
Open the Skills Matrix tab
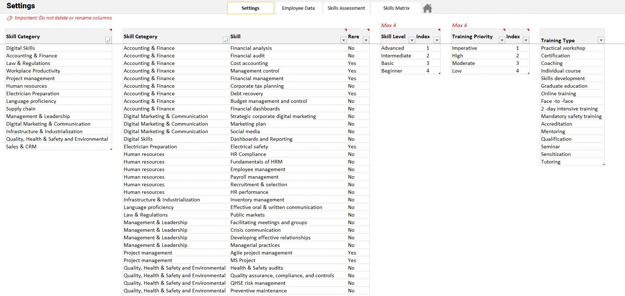click(396, 8)
